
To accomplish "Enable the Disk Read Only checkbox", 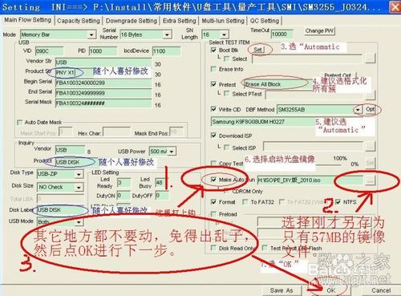I will (213, 248).
